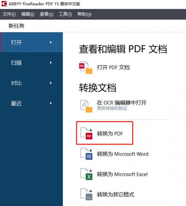Select the 扫描 sidebar tab
This screenshot has width=186, height=206.
31,63
